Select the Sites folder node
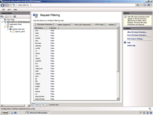The height and width of the screenshot is (115, 153). 11,27
